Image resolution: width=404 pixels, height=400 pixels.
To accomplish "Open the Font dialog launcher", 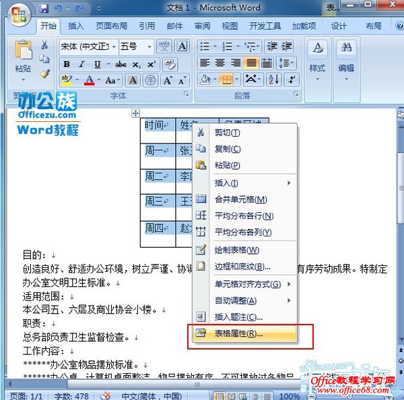I will [186, 94].
